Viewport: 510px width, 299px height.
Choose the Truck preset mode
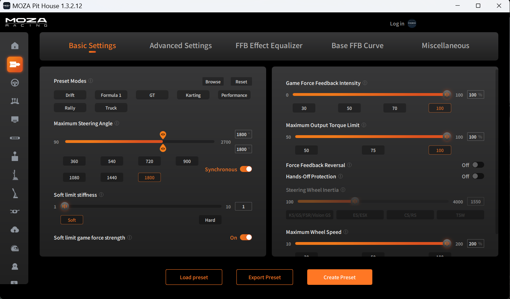tap(111, 108)
